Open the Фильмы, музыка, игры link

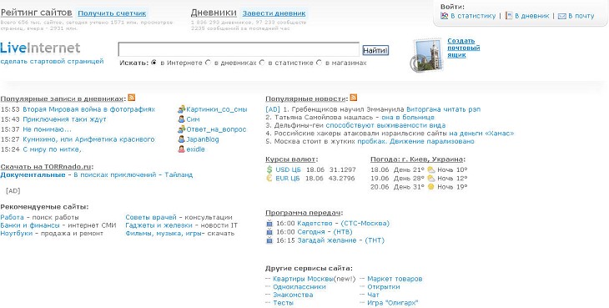tap(164, 234)
